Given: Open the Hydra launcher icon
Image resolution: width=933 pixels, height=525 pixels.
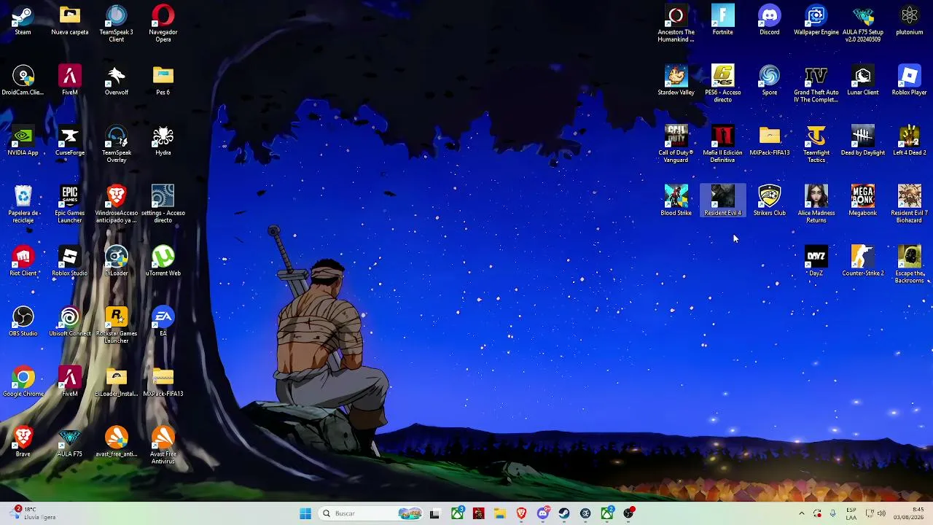Looking at the screenshot, I should click(163, 141).
